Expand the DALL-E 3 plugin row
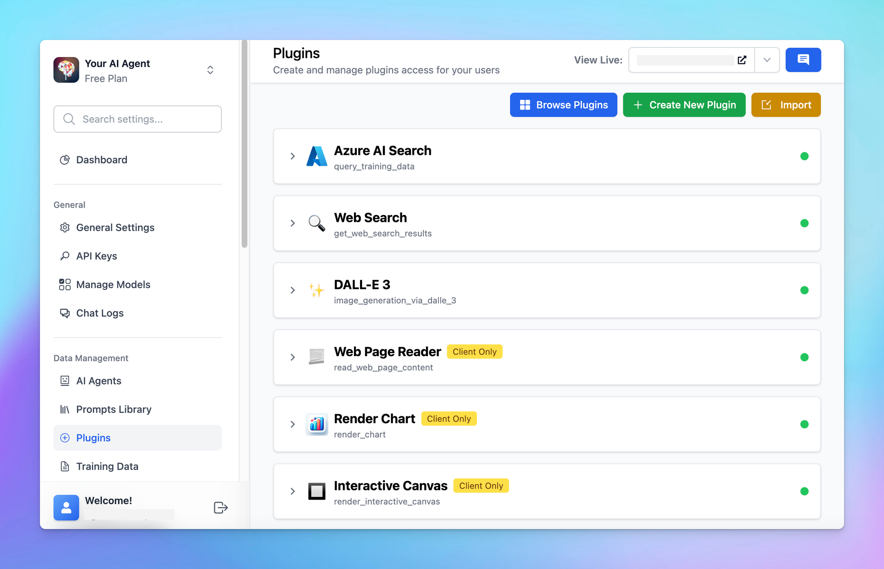Viewport: 884px width, 569px height. [293, 290]
